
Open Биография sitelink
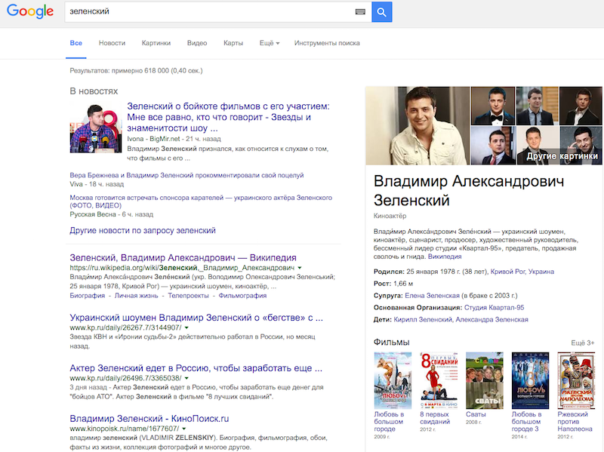pyautogui.click(x=87, y=296)
